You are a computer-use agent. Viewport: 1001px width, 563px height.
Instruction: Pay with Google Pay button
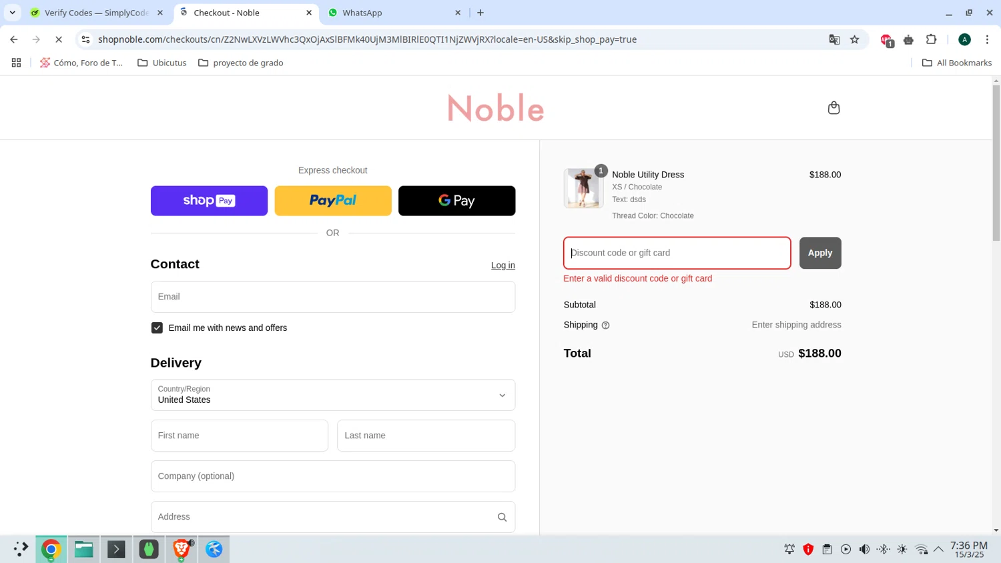(456, 201)
